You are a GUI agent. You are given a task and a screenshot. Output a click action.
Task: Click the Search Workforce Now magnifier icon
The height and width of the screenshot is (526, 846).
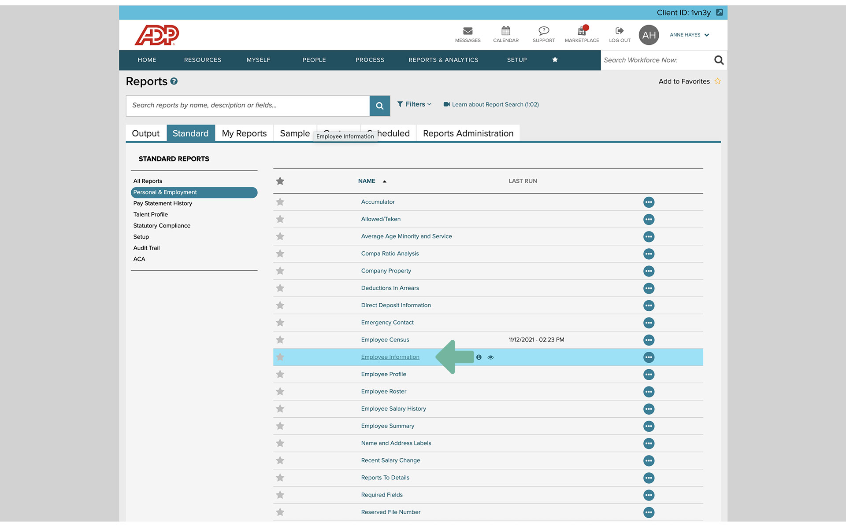tap(719, 60)
